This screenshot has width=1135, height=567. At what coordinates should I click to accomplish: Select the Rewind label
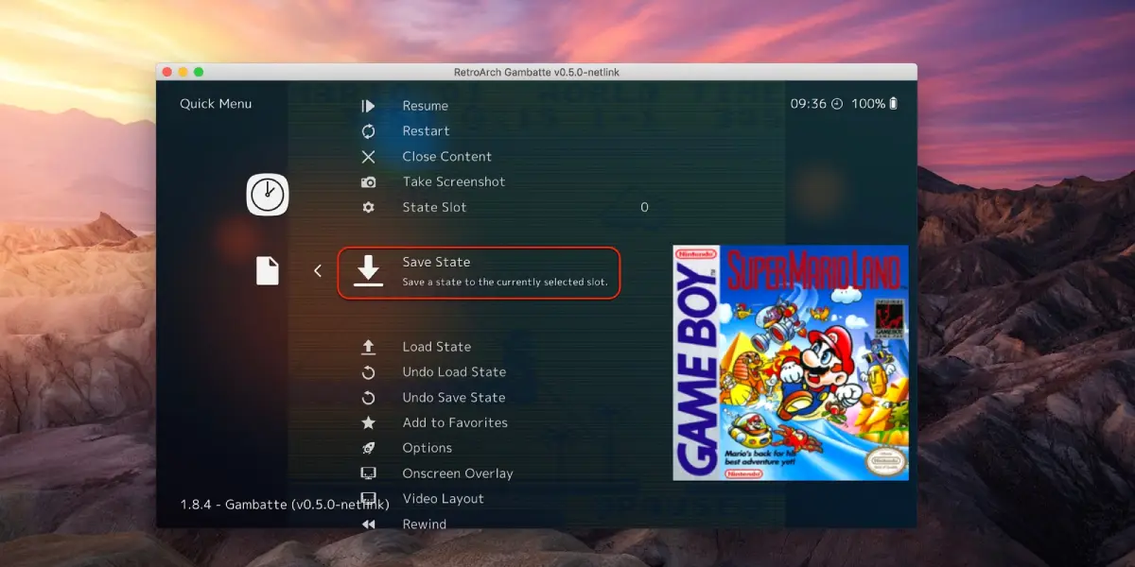(x=425, y=524)
